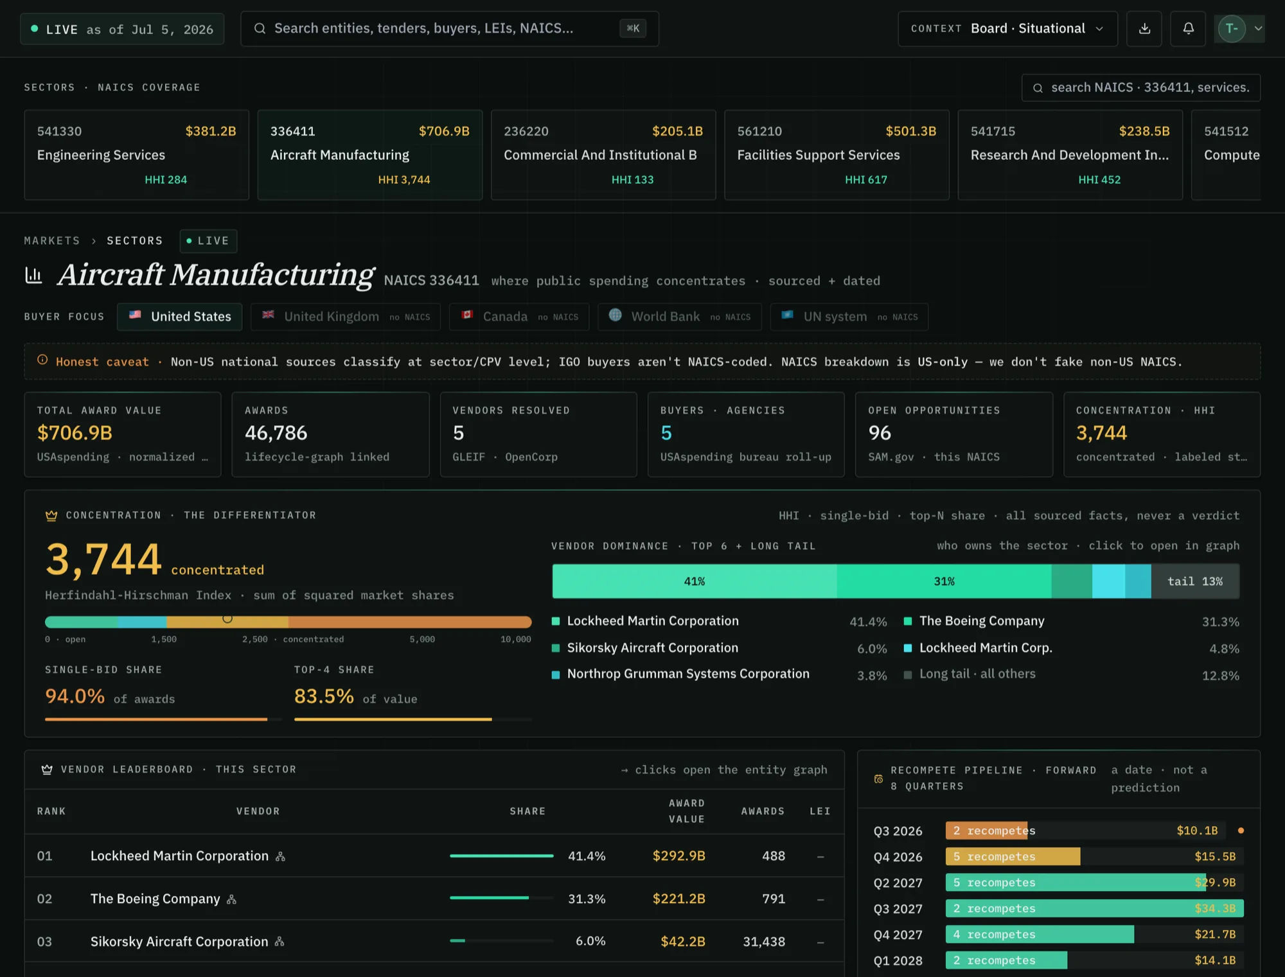1285x977 pixels.
Task: Select Northrop Grumman Systems Corporation legend entry
Action: coord(720,674)
